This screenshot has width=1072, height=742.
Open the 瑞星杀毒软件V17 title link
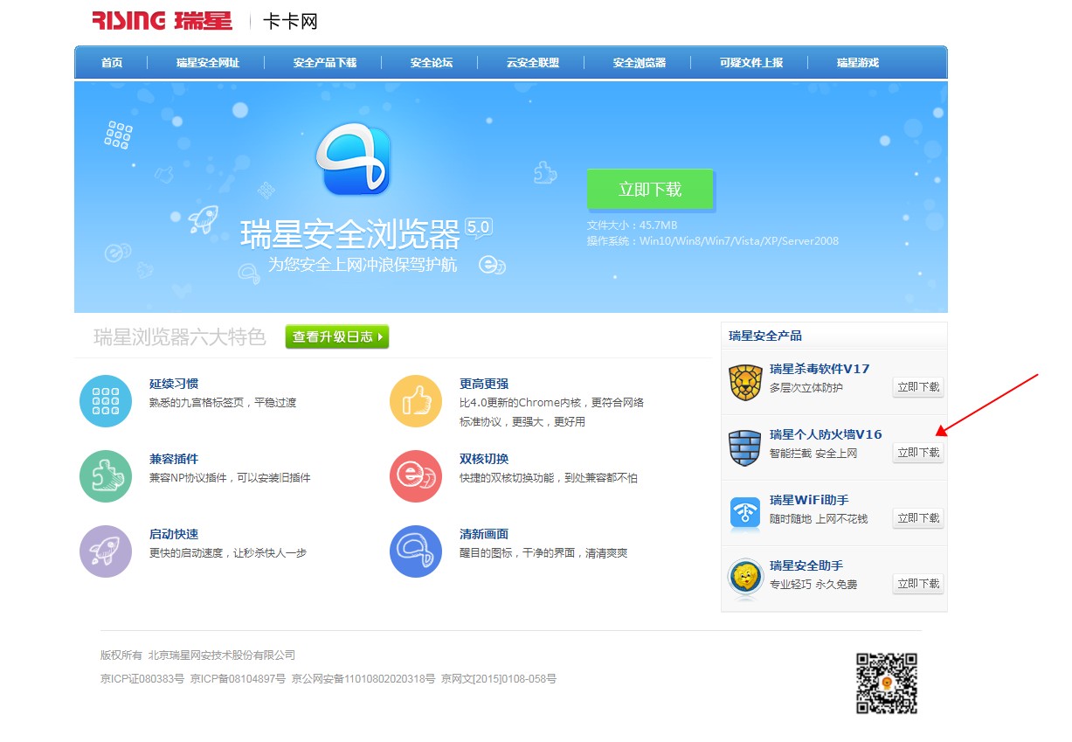pos(820,369)
